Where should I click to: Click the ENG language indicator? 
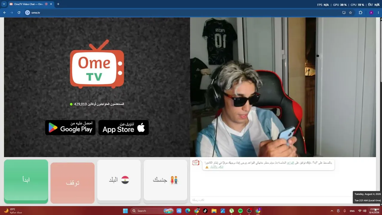click(352, 211)
